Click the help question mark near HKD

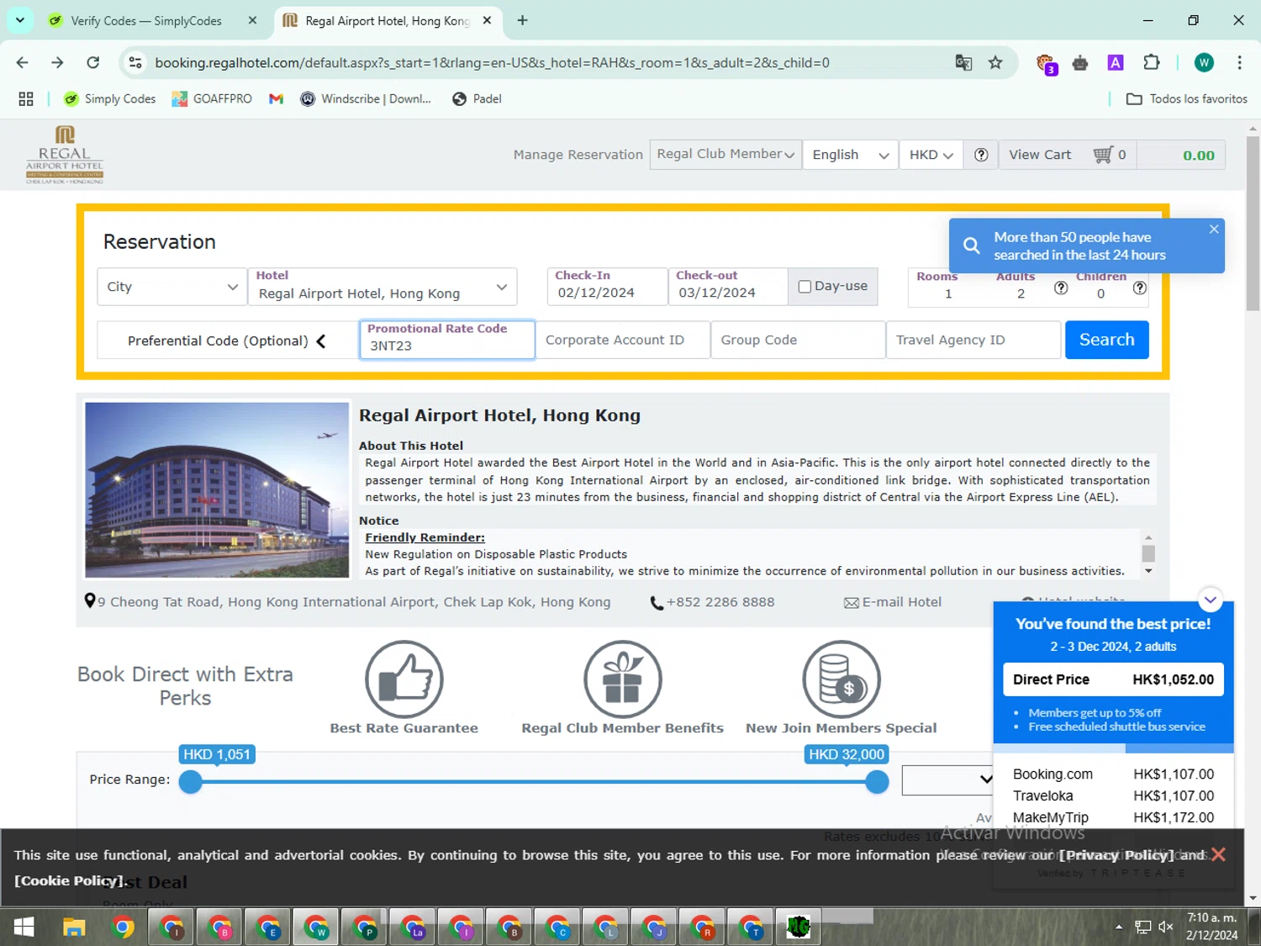[x=981, y=155]
